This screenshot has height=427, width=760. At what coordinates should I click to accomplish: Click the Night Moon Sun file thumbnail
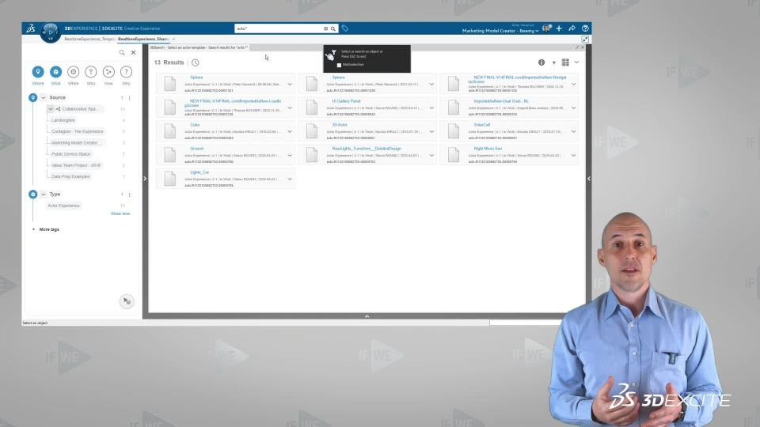tap(454, 155)
